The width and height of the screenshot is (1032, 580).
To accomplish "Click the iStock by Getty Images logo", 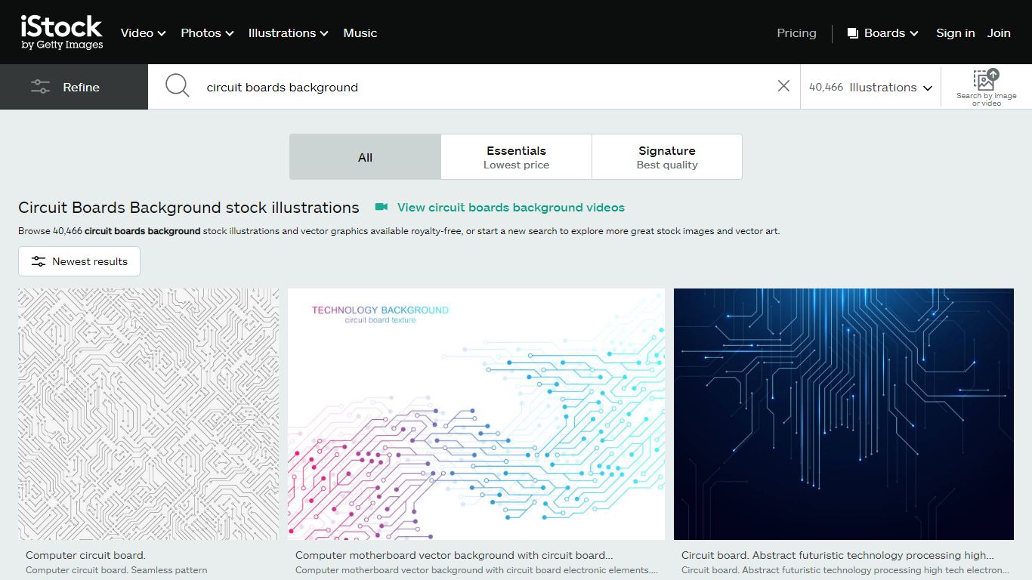I will pyautogui.click(x=62, y=33).
